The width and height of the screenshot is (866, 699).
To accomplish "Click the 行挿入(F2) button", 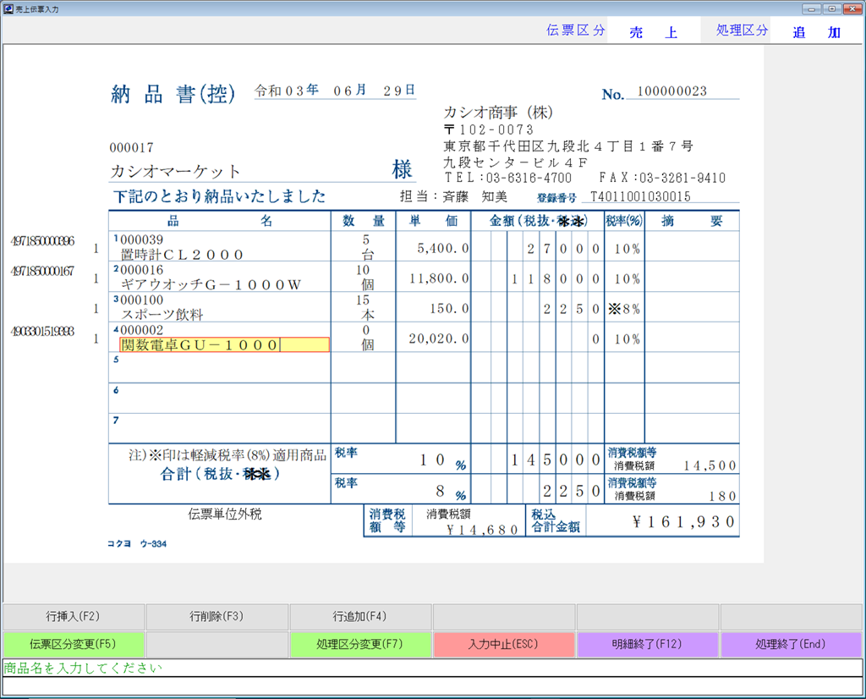I will [x=73, y=617].
